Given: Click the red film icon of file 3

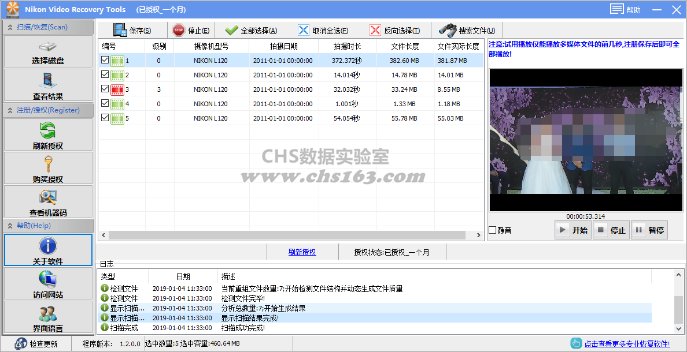Looking at the screenshot, I should coord(117,89).
